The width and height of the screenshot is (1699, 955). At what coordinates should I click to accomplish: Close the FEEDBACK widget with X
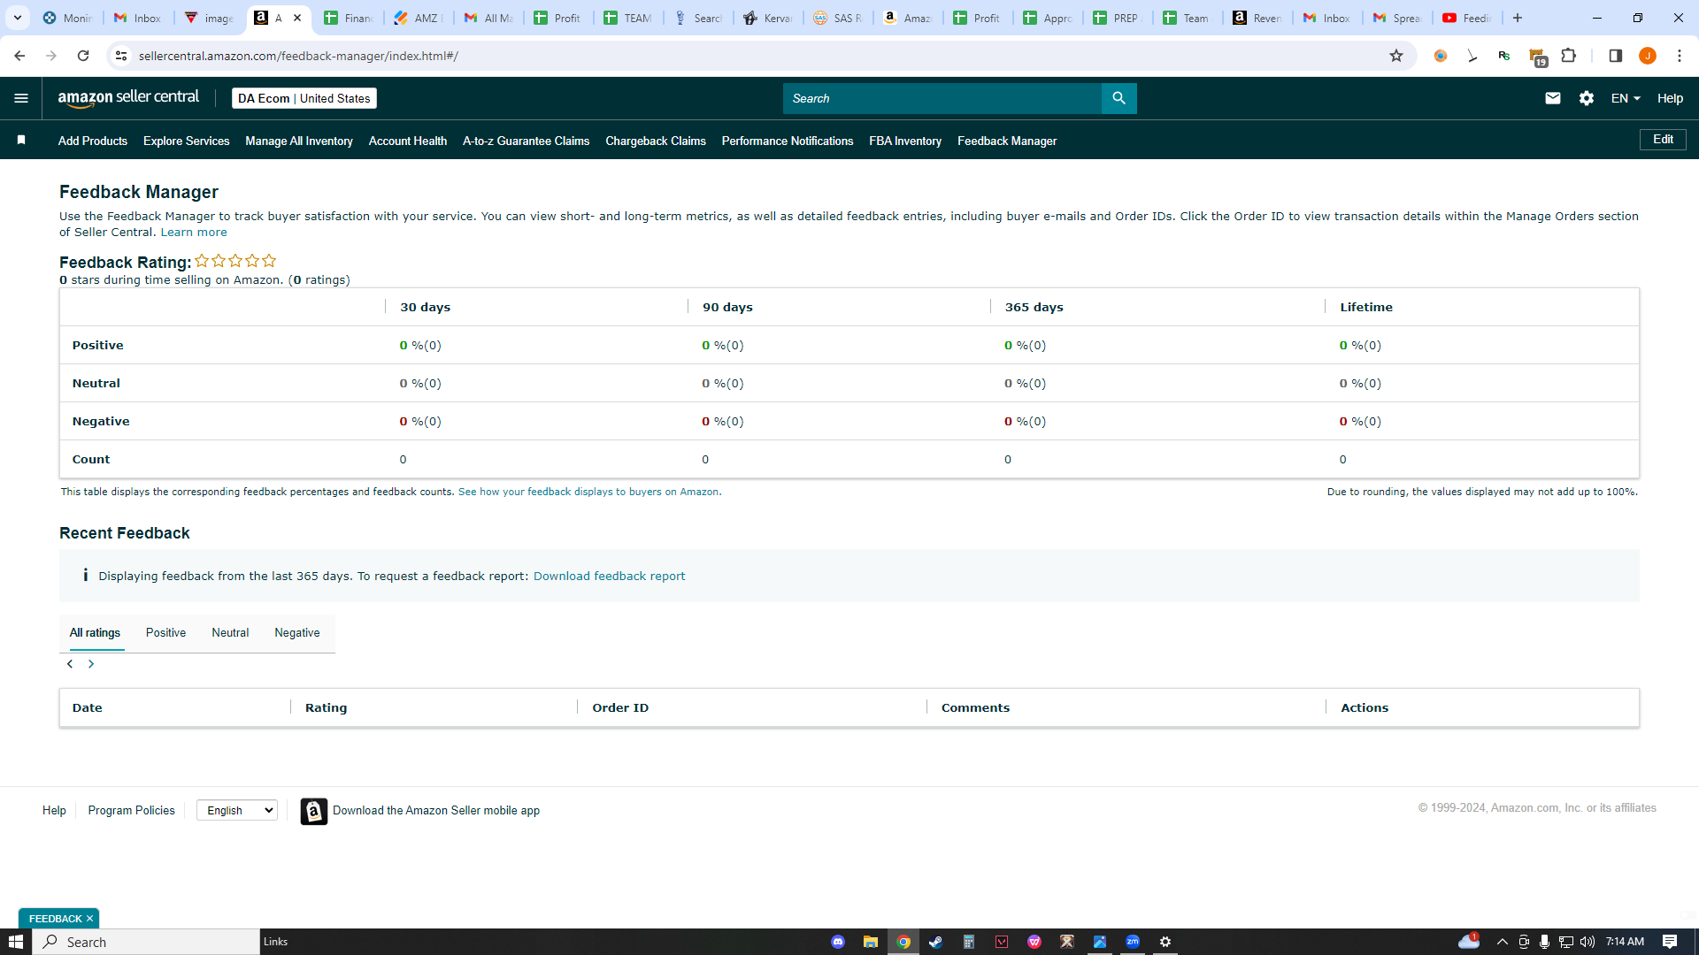(x=89, y=919)
